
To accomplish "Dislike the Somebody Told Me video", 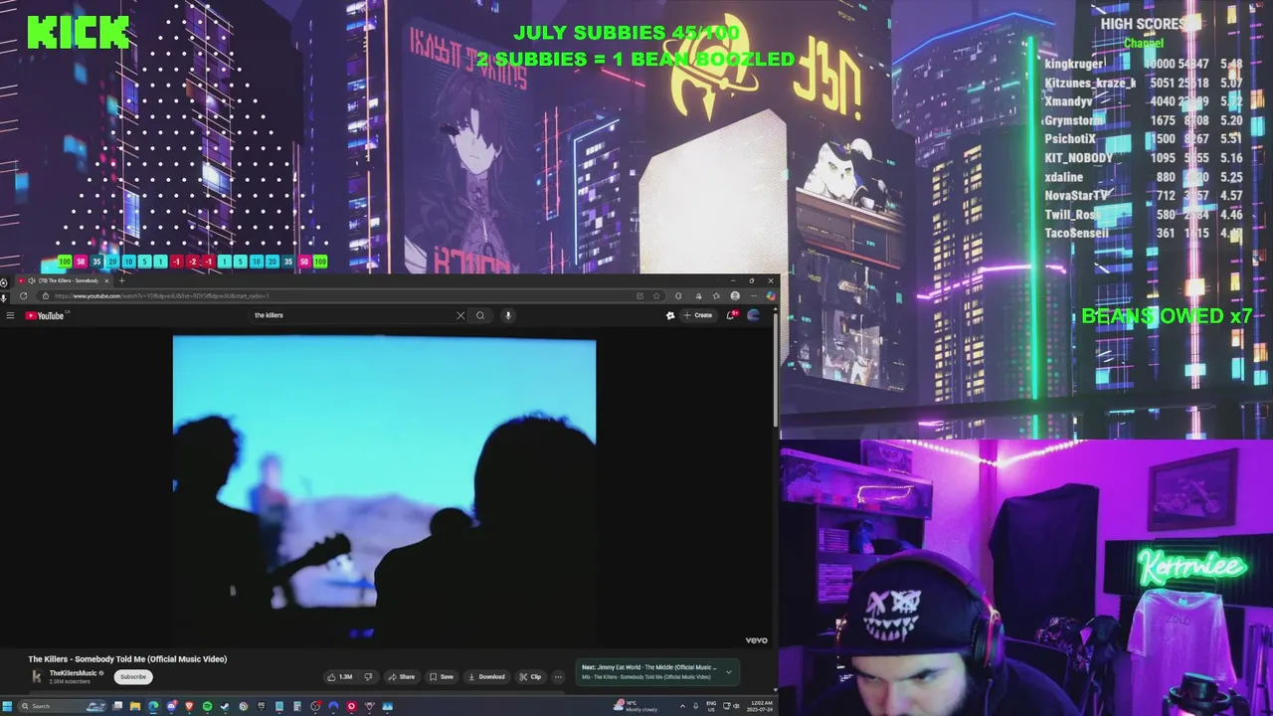I will click(x=368, y=677).
